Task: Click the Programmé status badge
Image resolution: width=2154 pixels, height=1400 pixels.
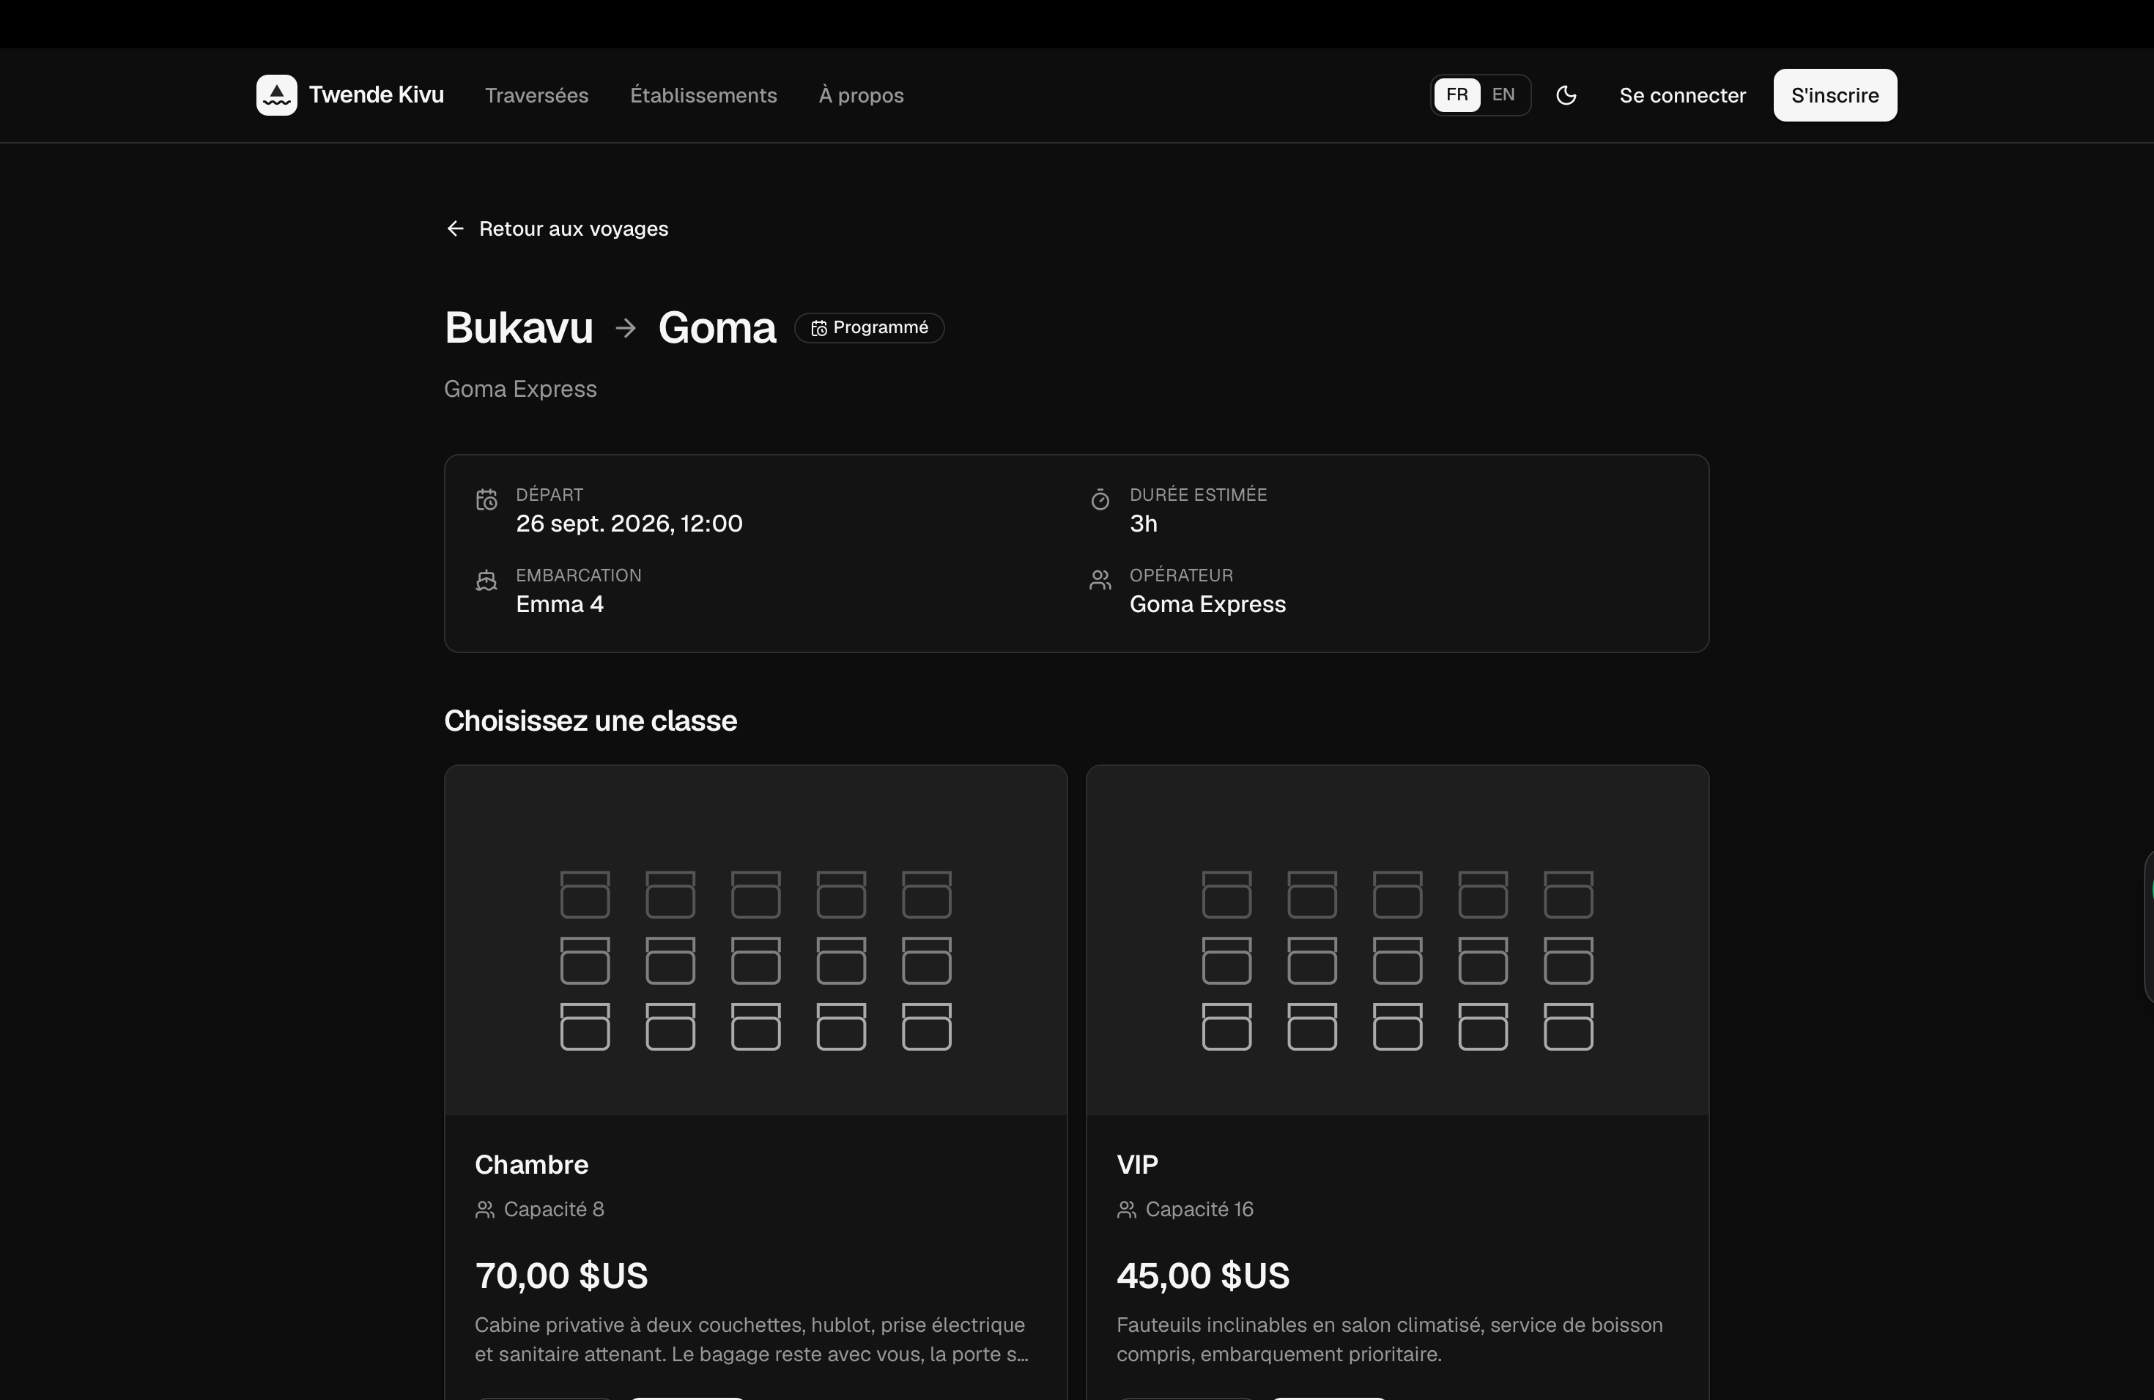Action: tap(869, 328)
